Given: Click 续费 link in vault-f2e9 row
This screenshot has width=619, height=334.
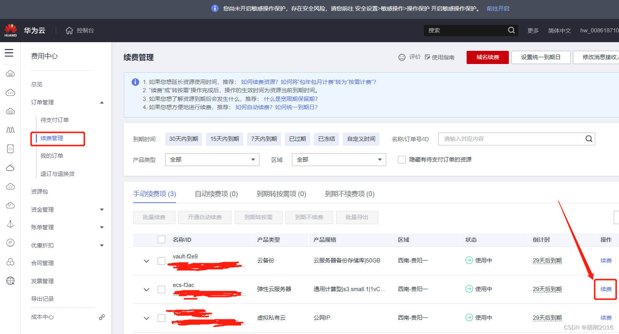Looking at the screenshot, I should click(x=606, y=261).
